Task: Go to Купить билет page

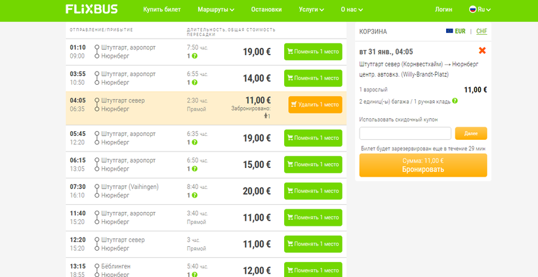Action: (162, 10)
